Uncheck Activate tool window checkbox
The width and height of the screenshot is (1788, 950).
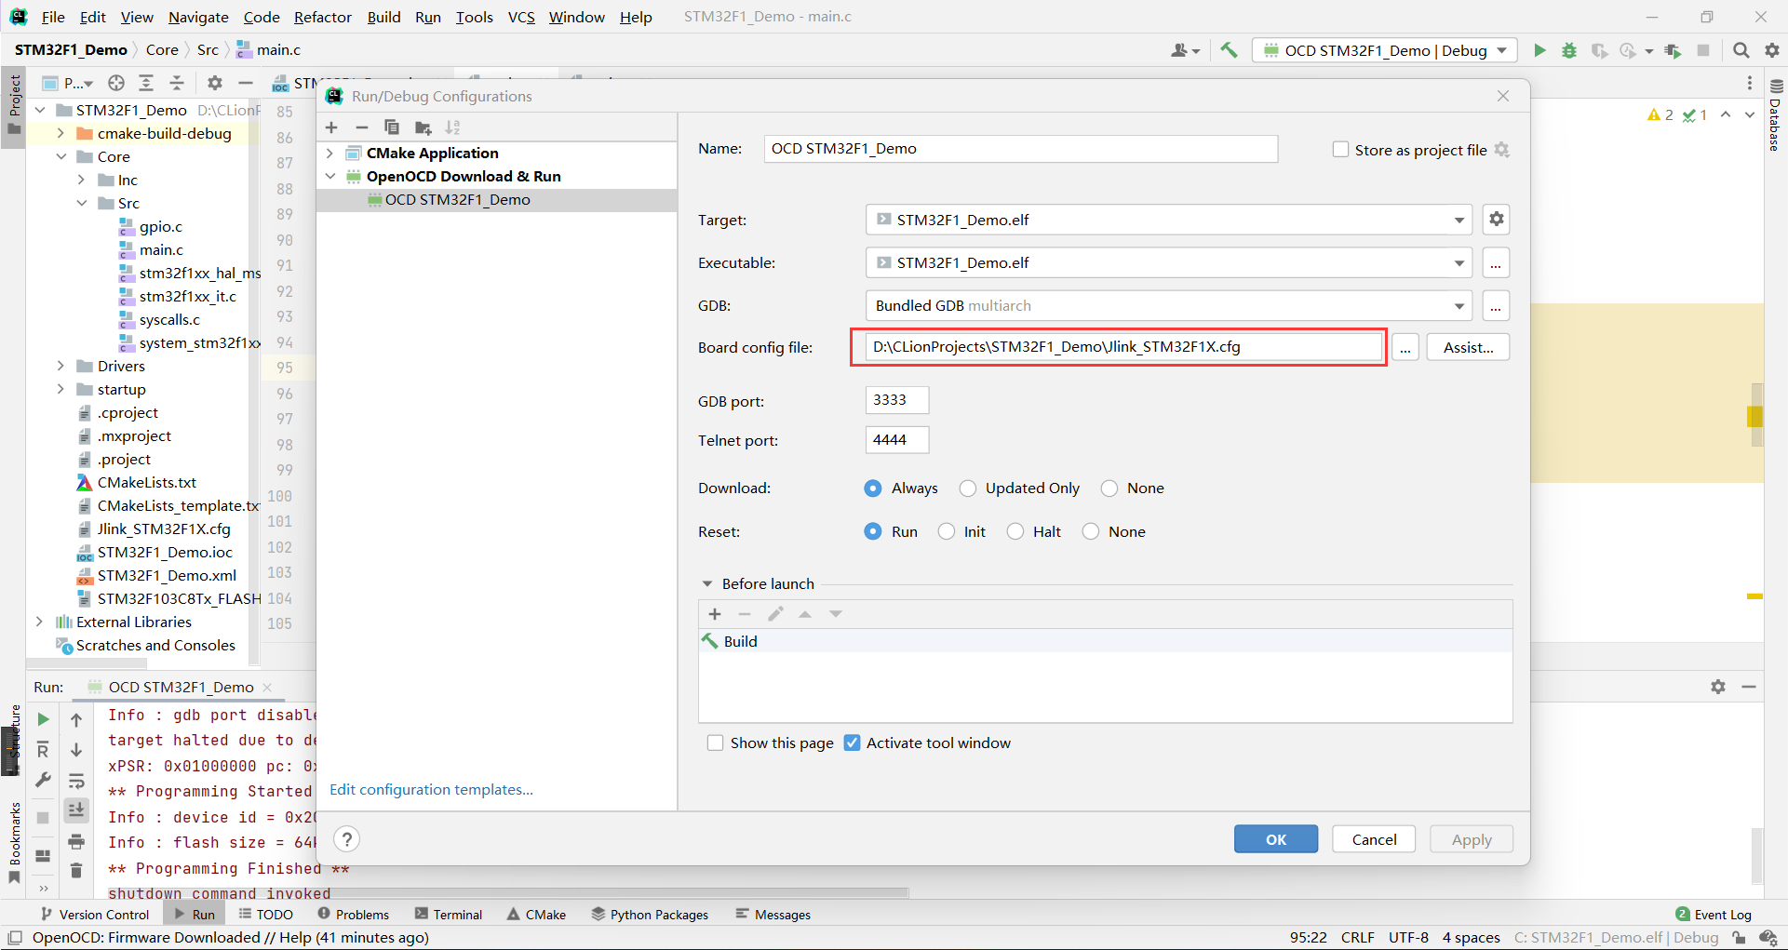coord(852,743)
